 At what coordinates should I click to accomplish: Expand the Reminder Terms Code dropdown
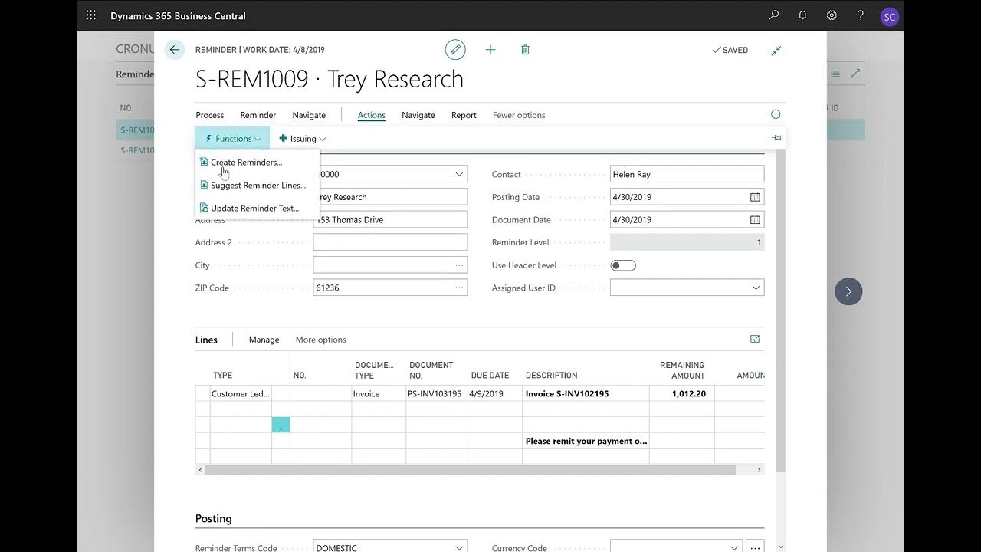(x=459, y=547)
